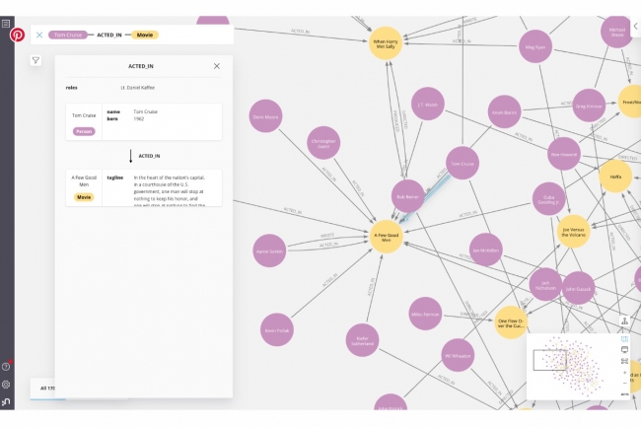Click the Movie label tag in panel

pyautogui.click(x=84, y=197)
